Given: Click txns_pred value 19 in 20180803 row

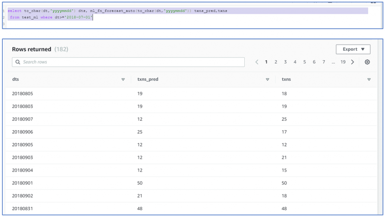Looking at the screenshot, I should coord(140,106).
